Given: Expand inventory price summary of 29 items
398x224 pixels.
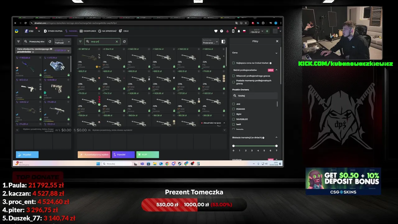Looking at the screenshot, I should pyautogui.click(x=69, y=50).
